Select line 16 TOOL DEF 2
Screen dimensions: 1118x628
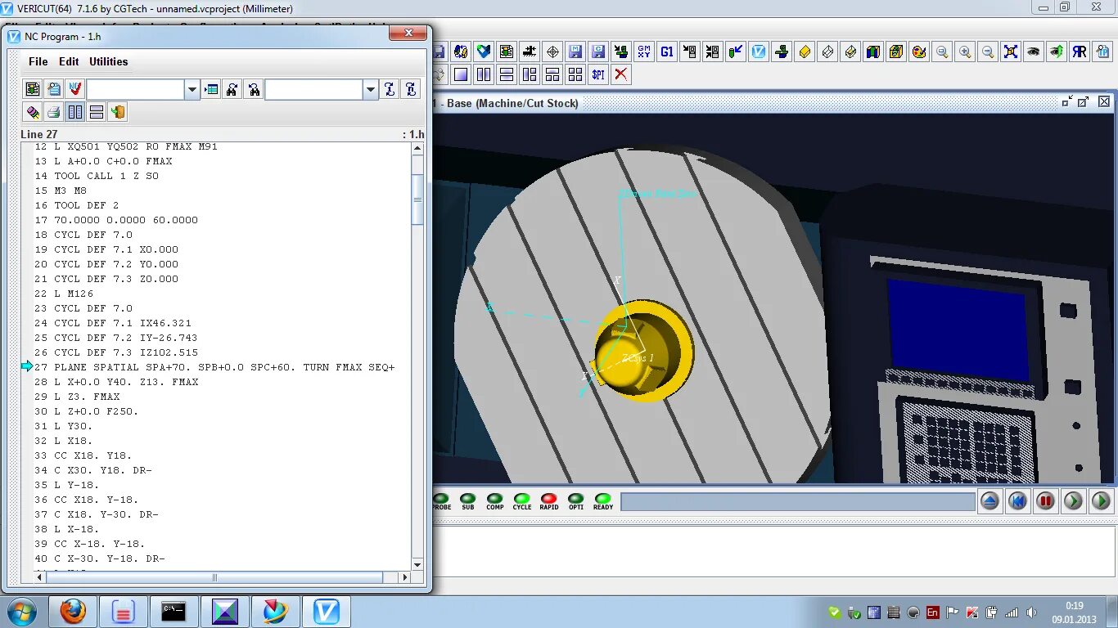coord(76,205)
